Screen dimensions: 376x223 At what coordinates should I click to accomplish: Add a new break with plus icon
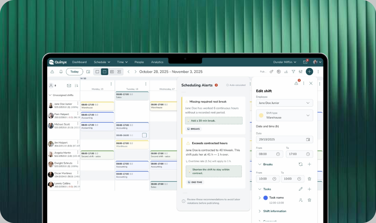[309, 164]
